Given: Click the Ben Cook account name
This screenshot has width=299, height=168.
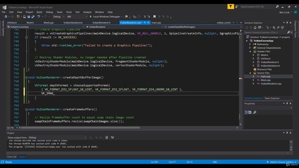Looking at the screenshot, I should (285, 13).
